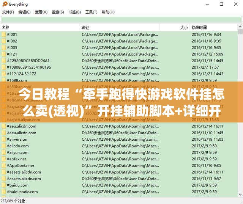Sort by the 修改时间 column header
This screenshot has width=243, height=204.
point(213,28)
